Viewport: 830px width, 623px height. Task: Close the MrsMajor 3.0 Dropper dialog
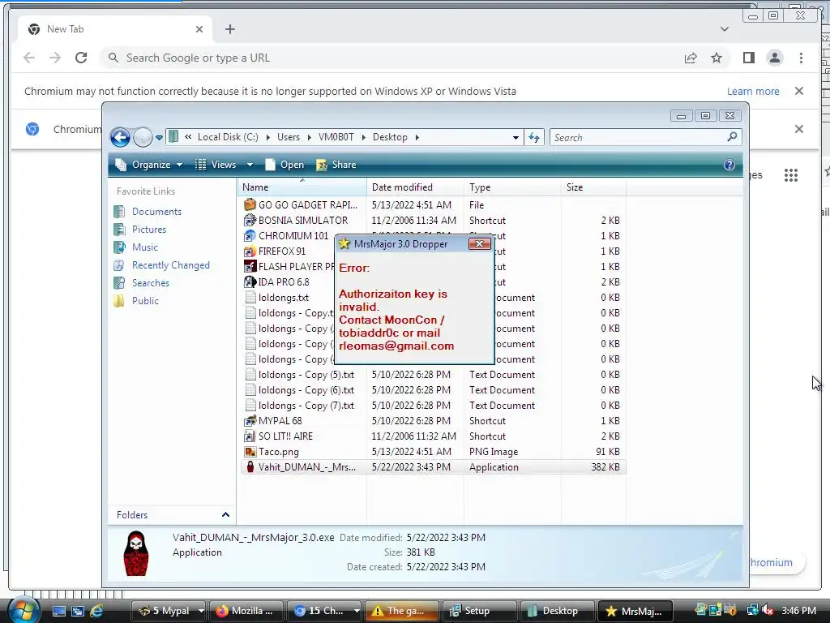[480, 243]
